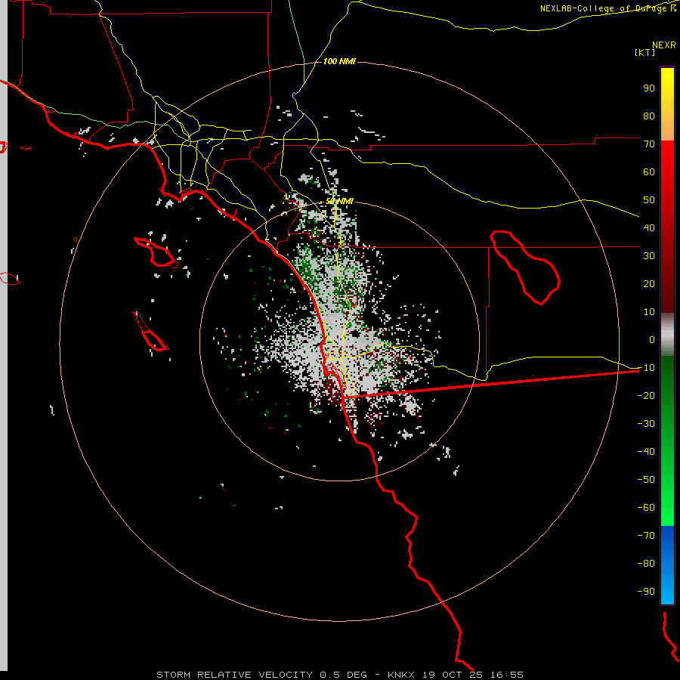Select the 70 value on velocity scale

point(649,144)
